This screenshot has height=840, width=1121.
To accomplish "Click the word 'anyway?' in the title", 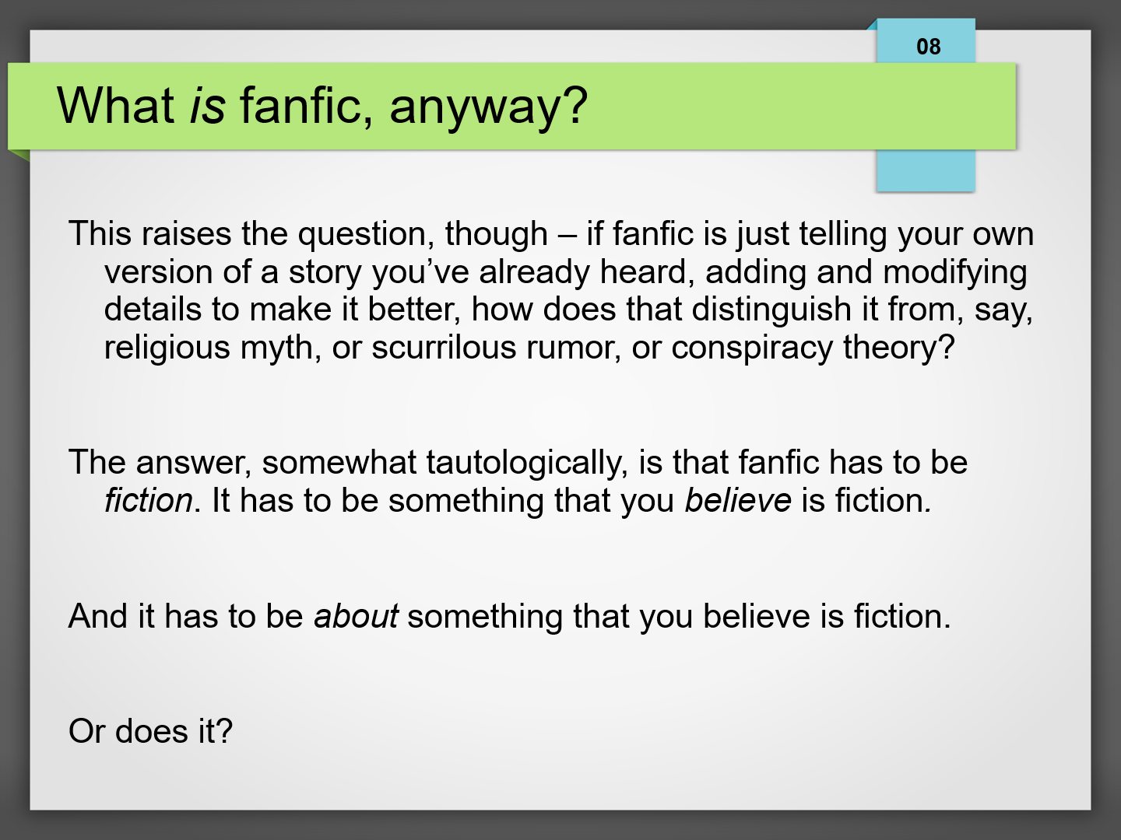I will click(x=488, y=106).
